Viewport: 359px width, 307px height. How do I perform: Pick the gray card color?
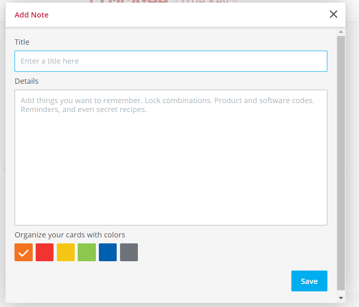pos(129,252)
